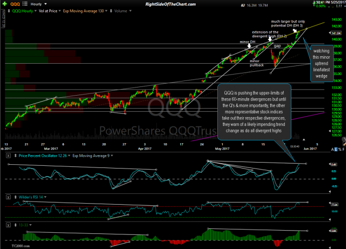Image resolution: width=346 pixels, height=249 pixels.
Task: Click the 13-33 value marker 0.84
Action: 333,231
